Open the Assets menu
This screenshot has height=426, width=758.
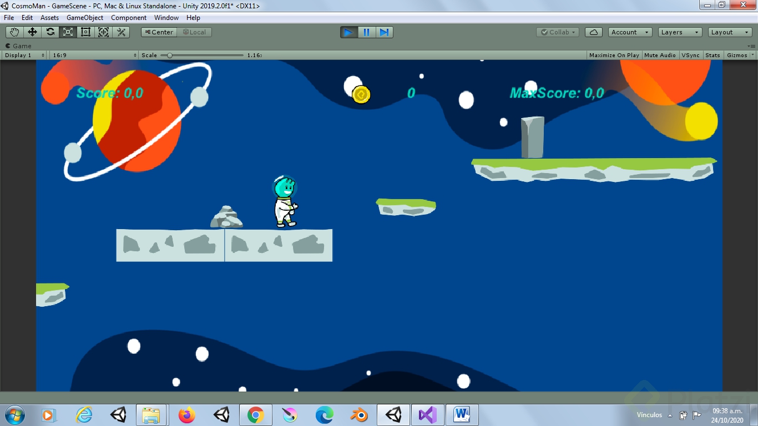(x=49, y=18)
